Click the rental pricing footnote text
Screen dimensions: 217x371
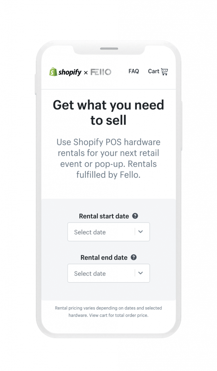109,312
